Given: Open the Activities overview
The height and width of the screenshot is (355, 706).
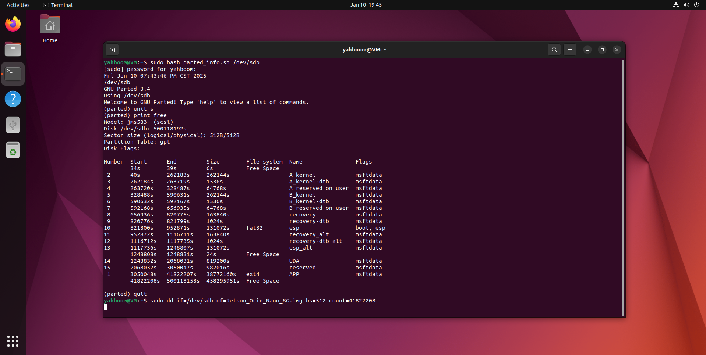Looking at the screenshot, I should [x=18, y=5].
